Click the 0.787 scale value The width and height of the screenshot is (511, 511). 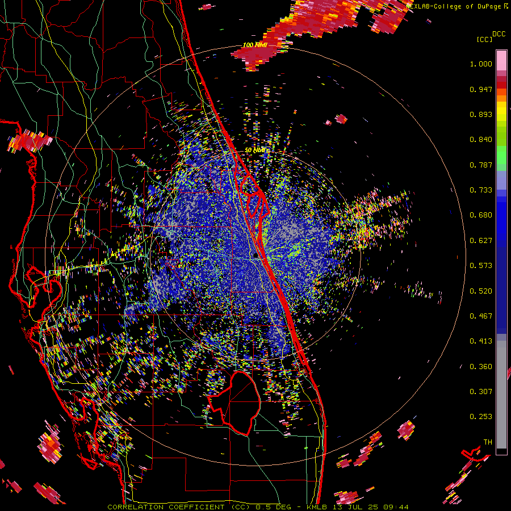pos(481,165)
